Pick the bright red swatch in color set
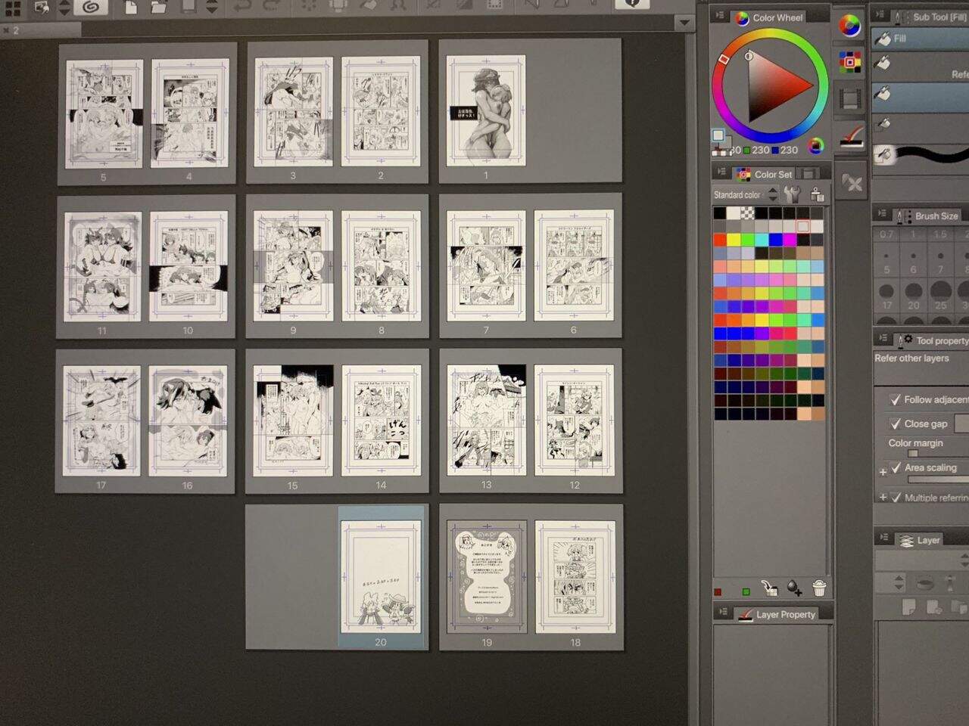Viewport: 969px width, 726px height. pos(720,240)
